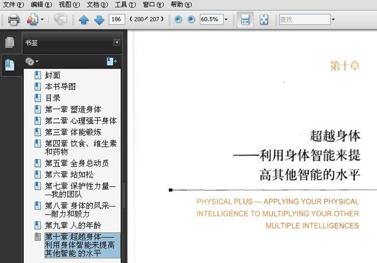The image size is (377, 263).
Task: Click the new bookmark icon
Action: coord(112,62)
